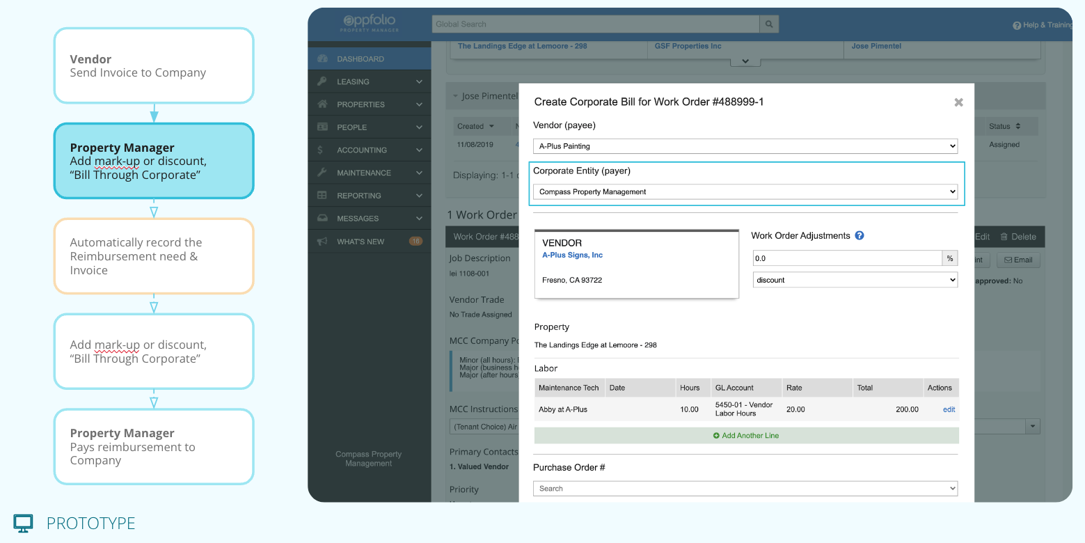Click the "10.00" hours cell
This screenshot has height=543, width=1085.
[689, 410]
